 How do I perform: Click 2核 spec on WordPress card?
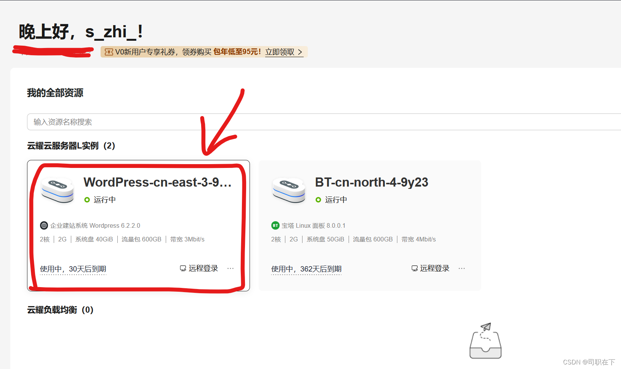[x=45, y=240]
